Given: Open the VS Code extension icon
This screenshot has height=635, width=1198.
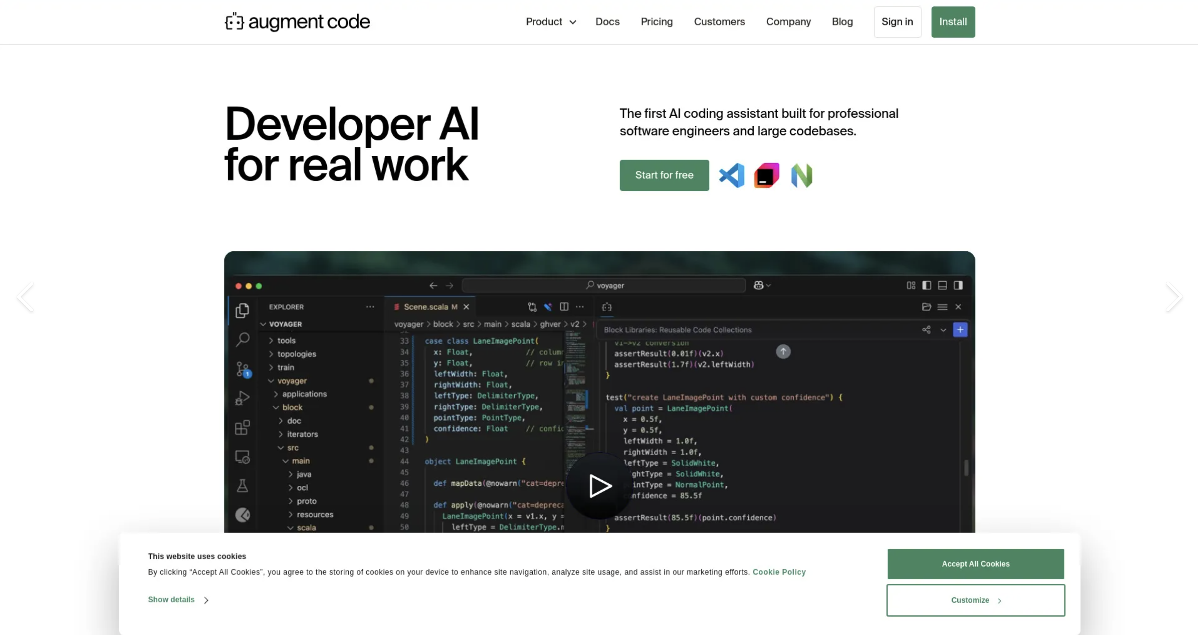Looking at the screenshot, I should click(732, 176).
